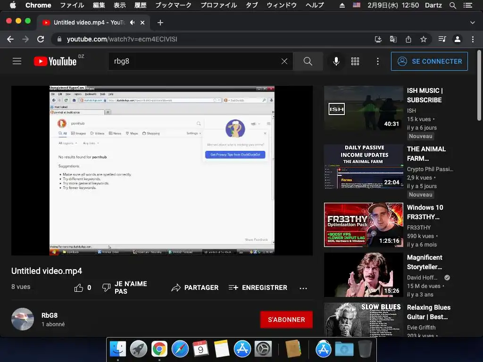Clear the rbg8 search text
The height and width of the screenshot is (362, 483).
click(x=284, y=61)
